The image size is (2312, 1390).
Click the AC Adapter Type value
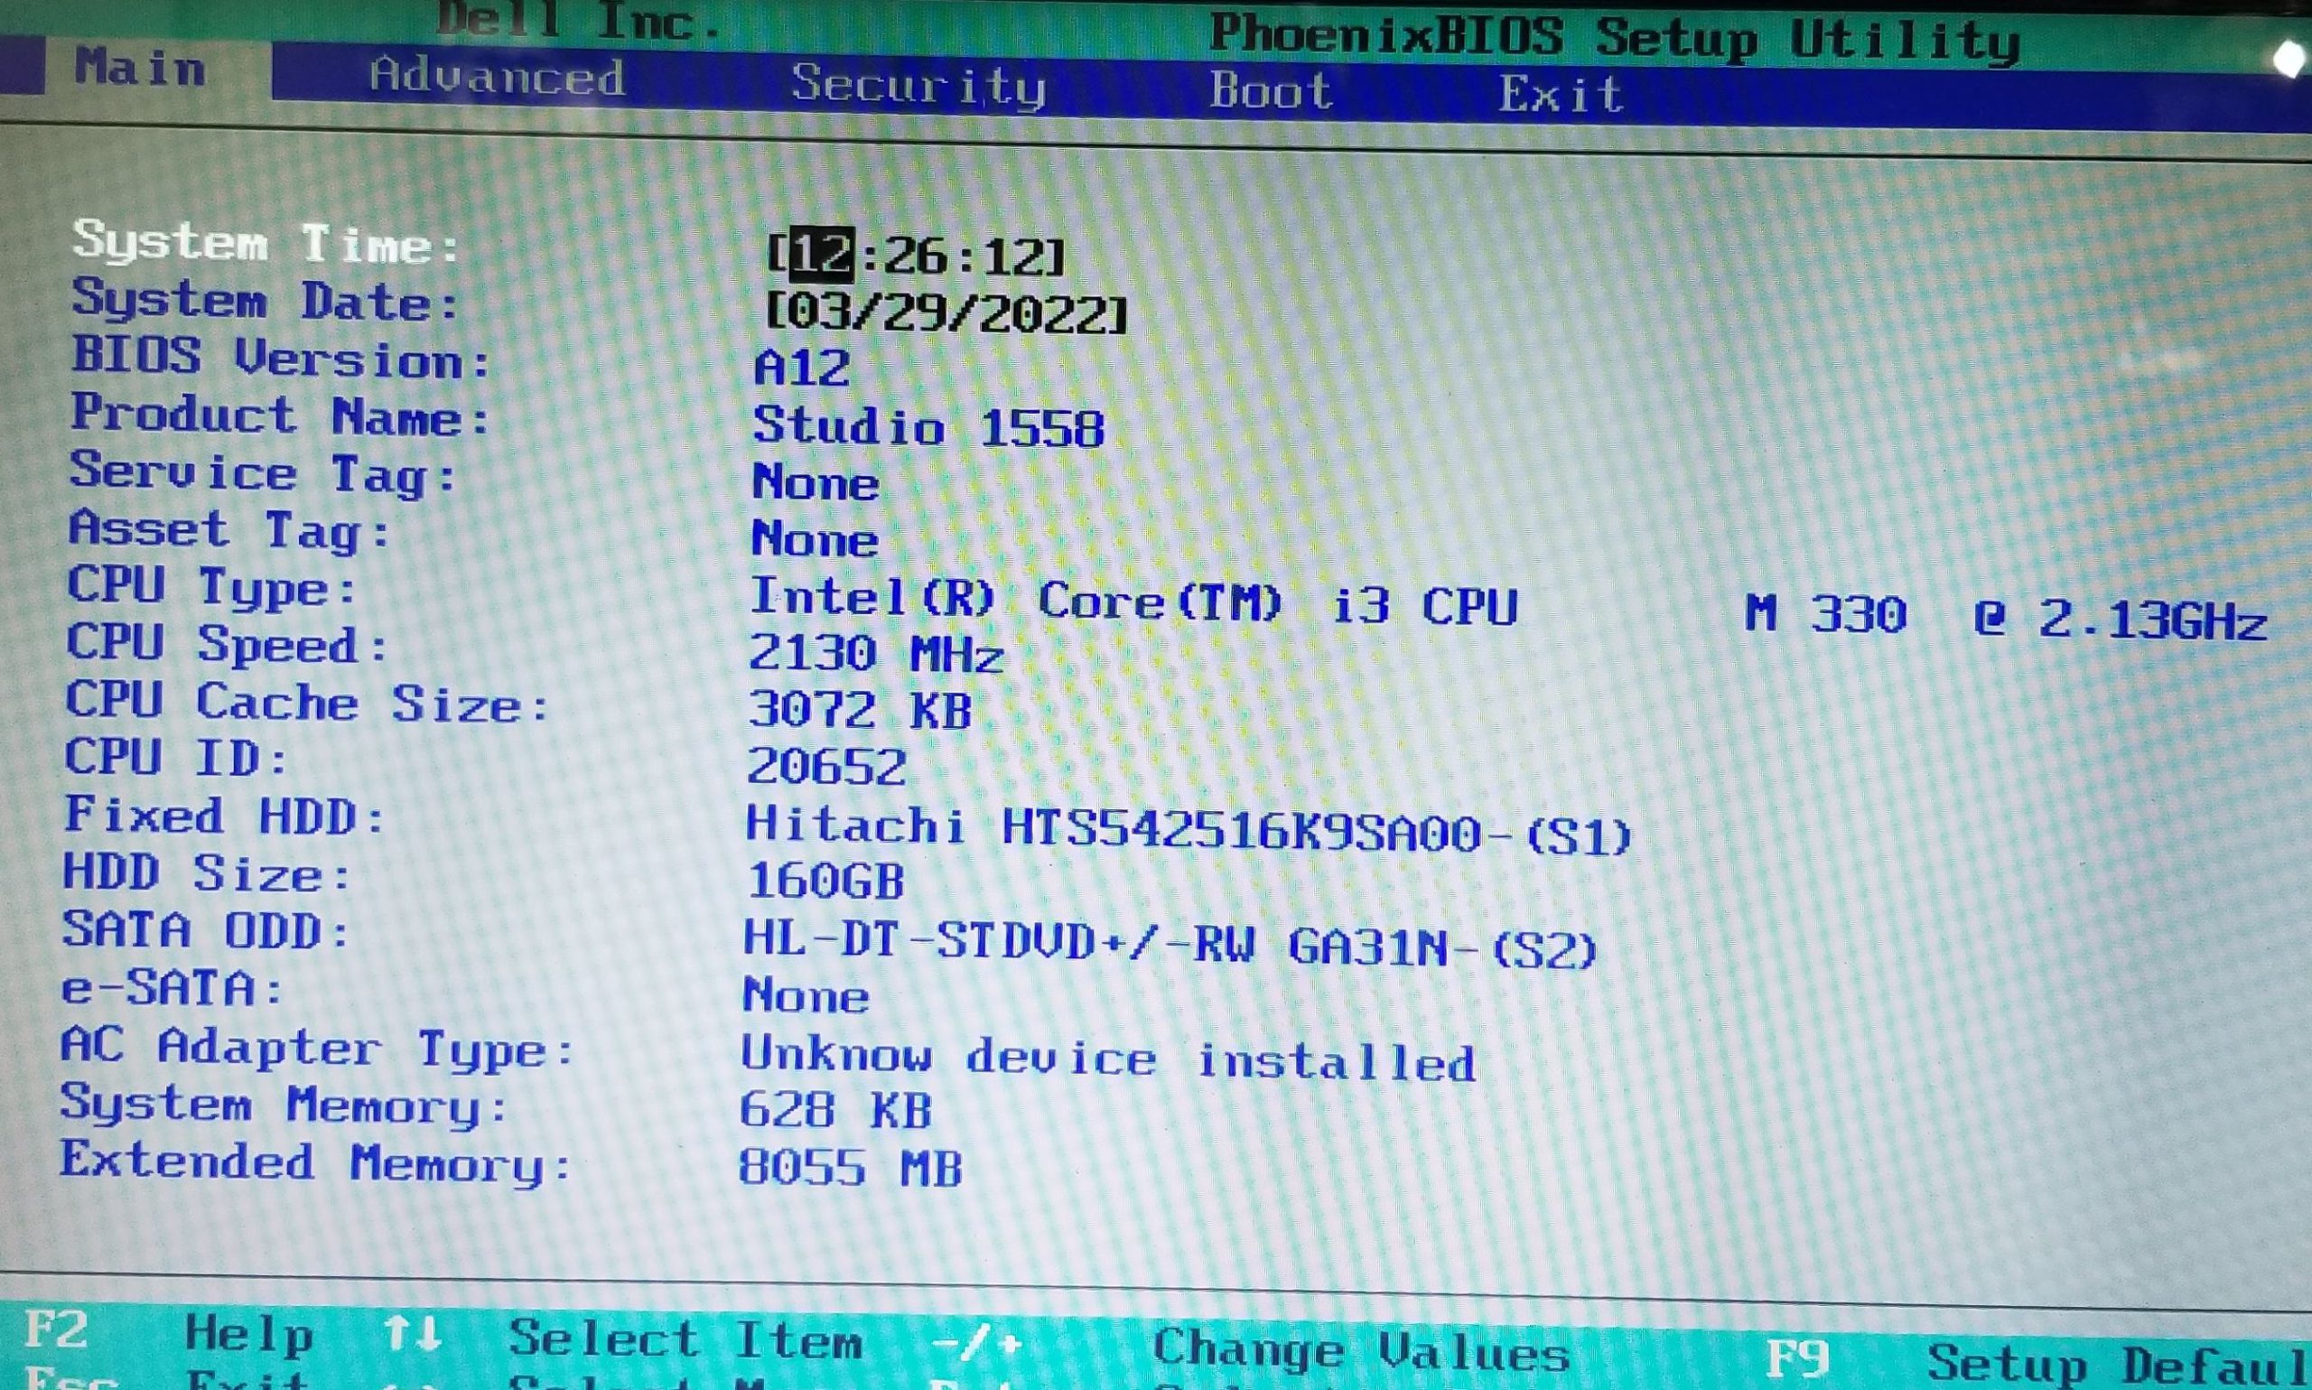[x=1107, y=1059]
